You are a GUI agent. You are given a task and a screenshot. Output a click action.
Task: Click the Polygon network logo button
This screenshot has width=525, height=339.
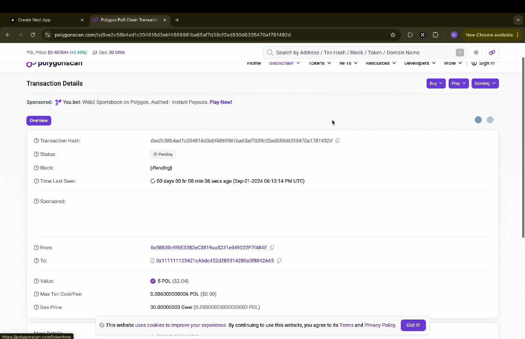pyautogui.click(x=492, y=52)
